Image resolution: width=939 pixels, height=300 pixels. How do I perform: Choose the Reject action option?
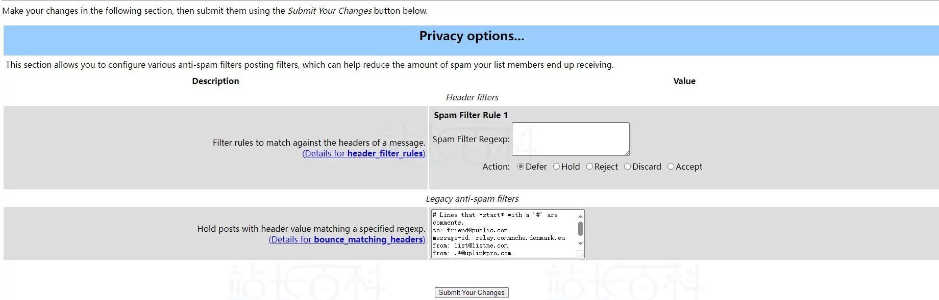coord(589,167)
